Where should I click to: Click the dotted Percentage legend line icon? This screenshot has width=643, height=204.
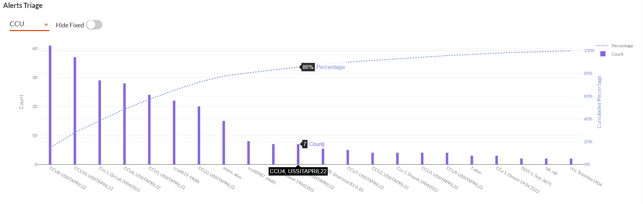[602, 46]
